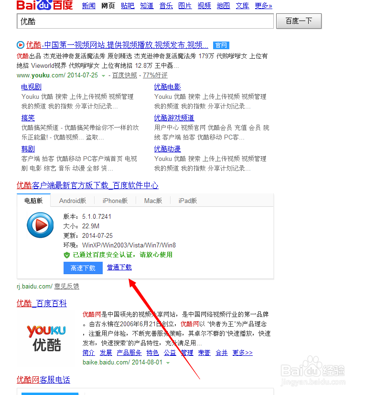Open the 优酷_百度百科 result title
366x395 pixels.
(x=42, y=303)
